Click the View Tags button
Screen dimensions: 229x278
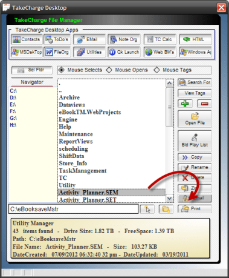pos(195,93)
